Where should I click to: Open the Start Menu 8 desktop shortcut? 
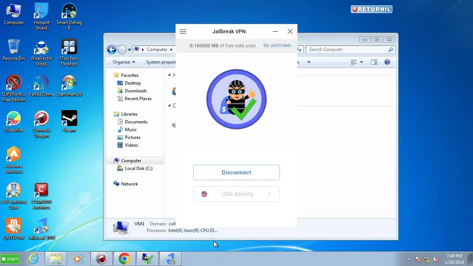pyautogui.click(x=69, y=86)
